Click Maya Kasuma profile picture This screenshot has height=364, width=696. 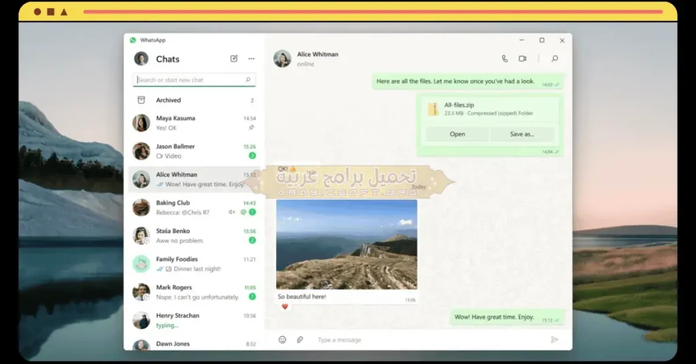pyautogui.click(x=141, y=123)
